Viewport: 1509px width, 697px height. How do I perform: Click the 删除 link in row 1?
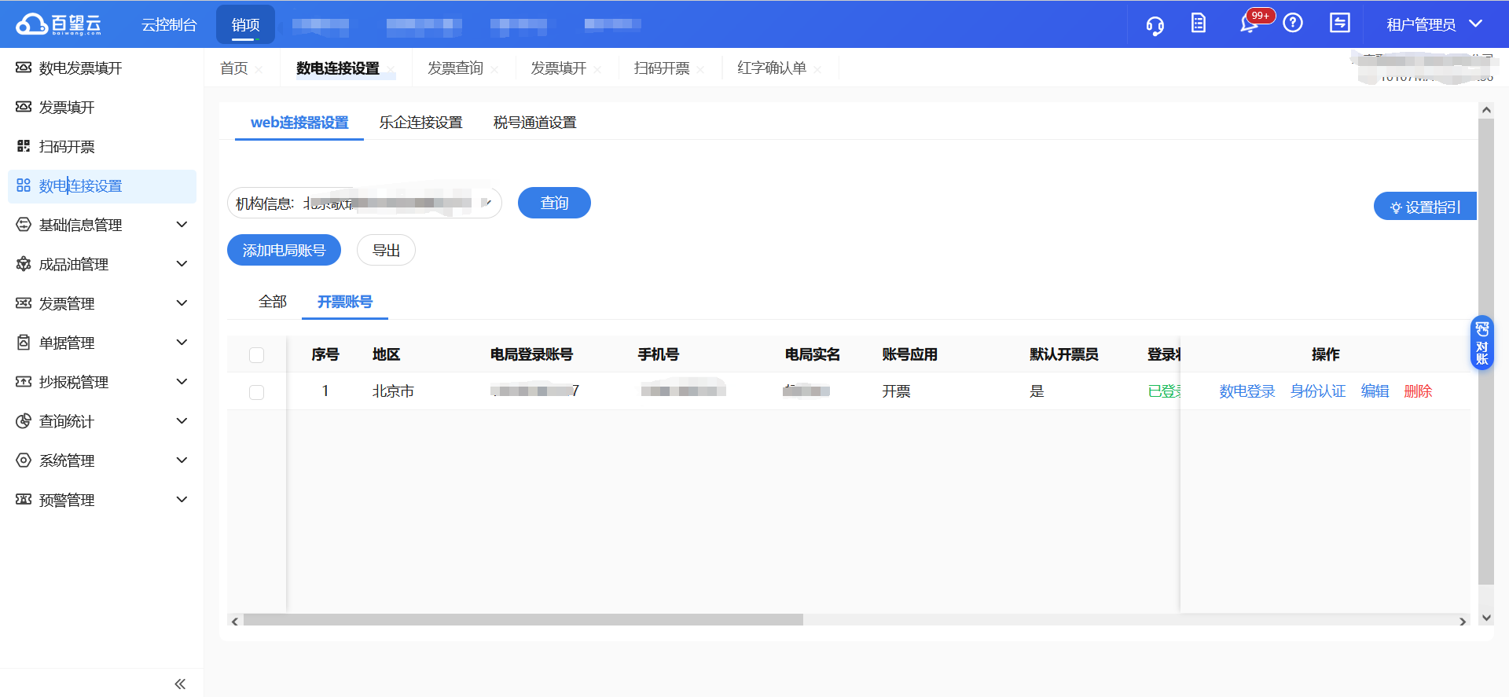point(1418,391)
